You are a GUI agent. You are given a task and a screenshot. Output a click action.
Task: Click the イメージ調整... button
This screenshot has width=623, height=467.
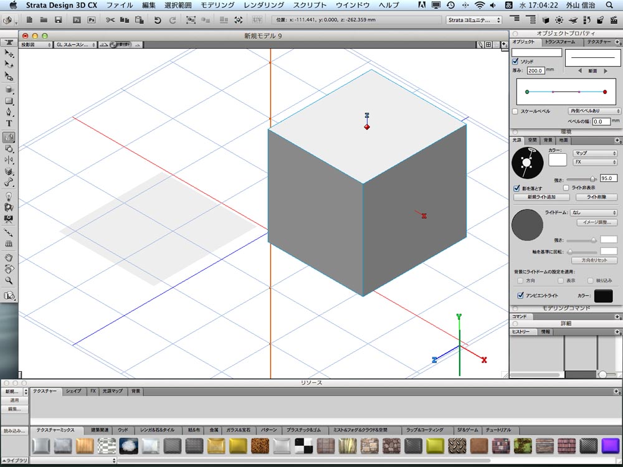[597, 222]
